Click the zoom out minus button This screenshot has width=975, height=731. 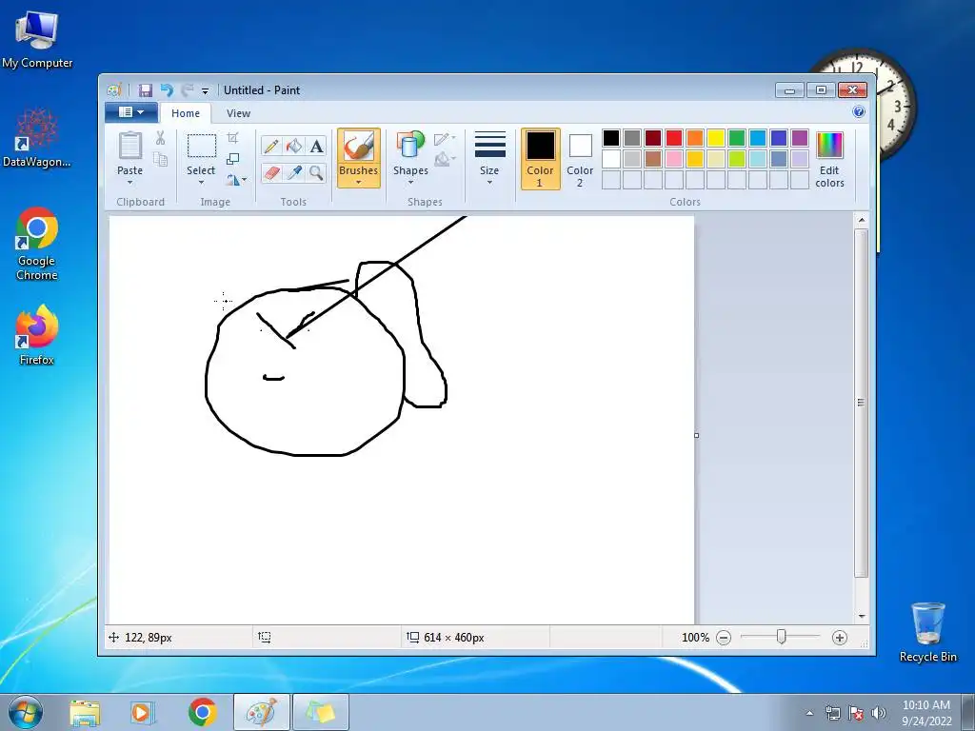point(724,637)
